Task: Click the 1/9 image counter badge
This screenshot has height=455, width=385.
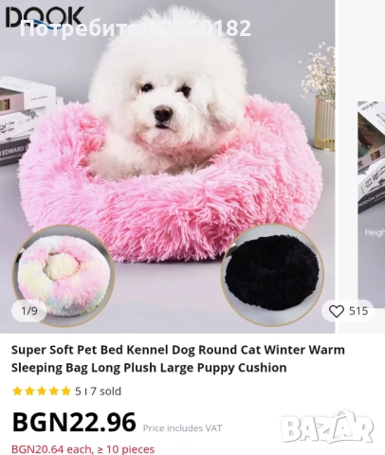Action: 29,311
